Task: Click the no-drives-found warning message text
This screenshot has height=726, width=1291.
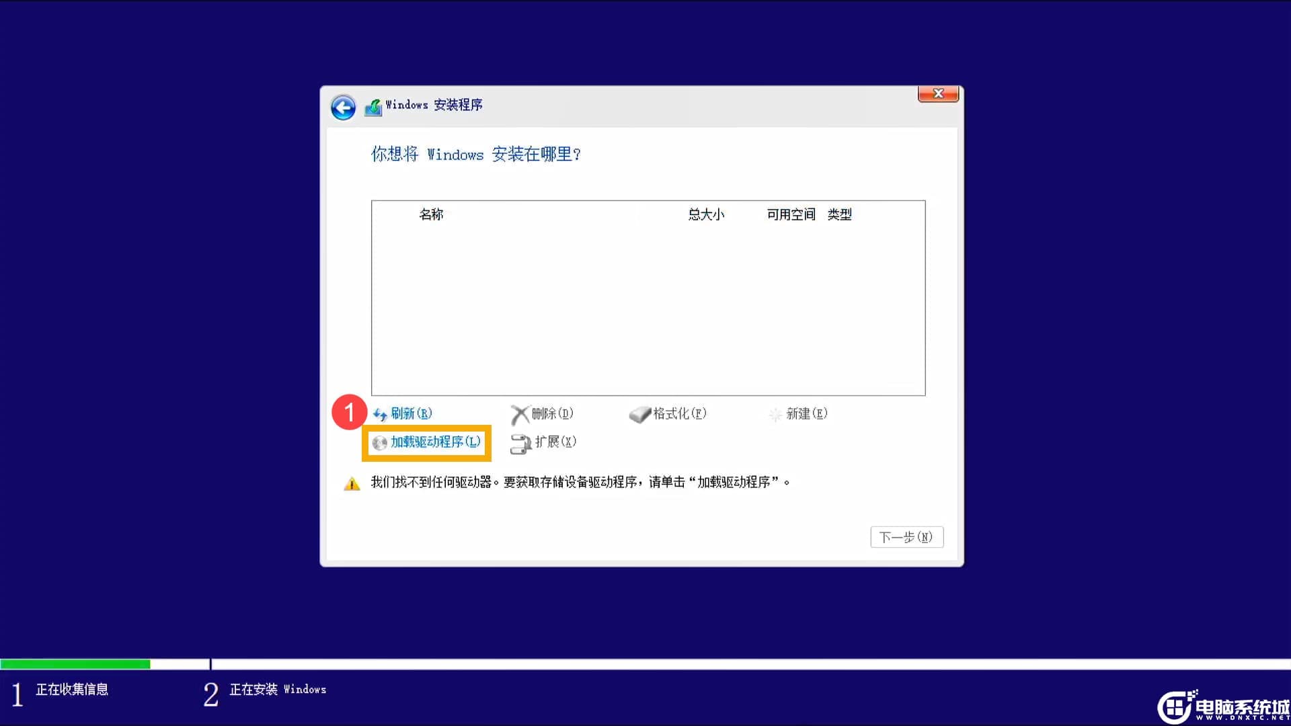Action: 580,482
